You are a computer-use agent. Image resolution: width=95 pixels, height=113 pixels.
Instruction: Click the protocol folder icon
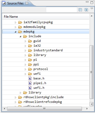[x=30, y=69]
